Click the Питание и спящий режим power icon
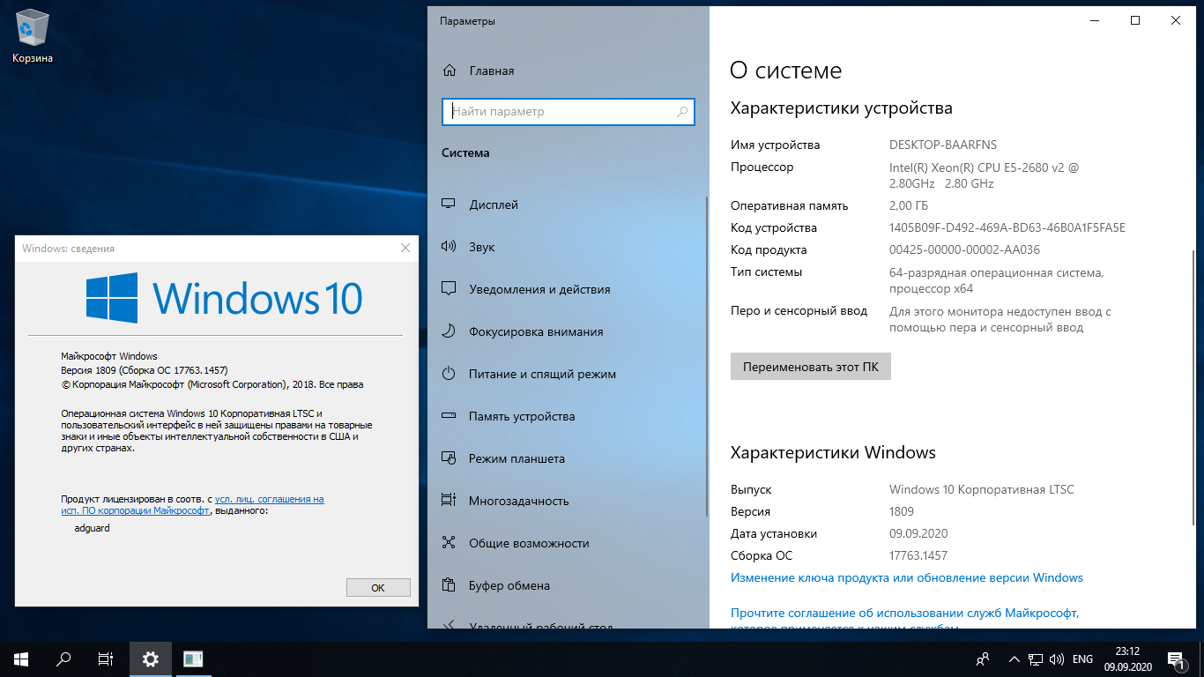The image size is (1204, 677). 449,374
